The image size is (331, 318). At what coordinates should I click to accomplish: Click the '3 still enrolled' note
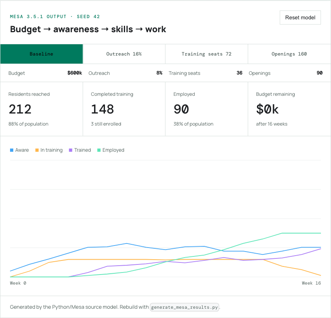coord(106,124)
